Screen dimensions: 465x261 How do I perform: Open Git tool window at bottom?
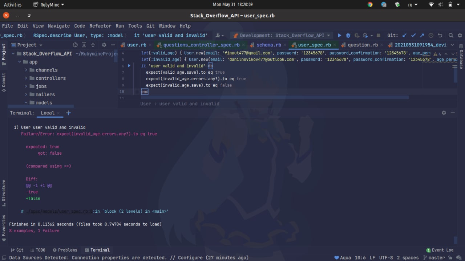[x=17, y=250]
